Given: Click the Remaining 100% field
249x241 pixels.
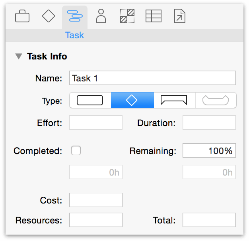Looking at the screenshot, I should pos(209,150).
